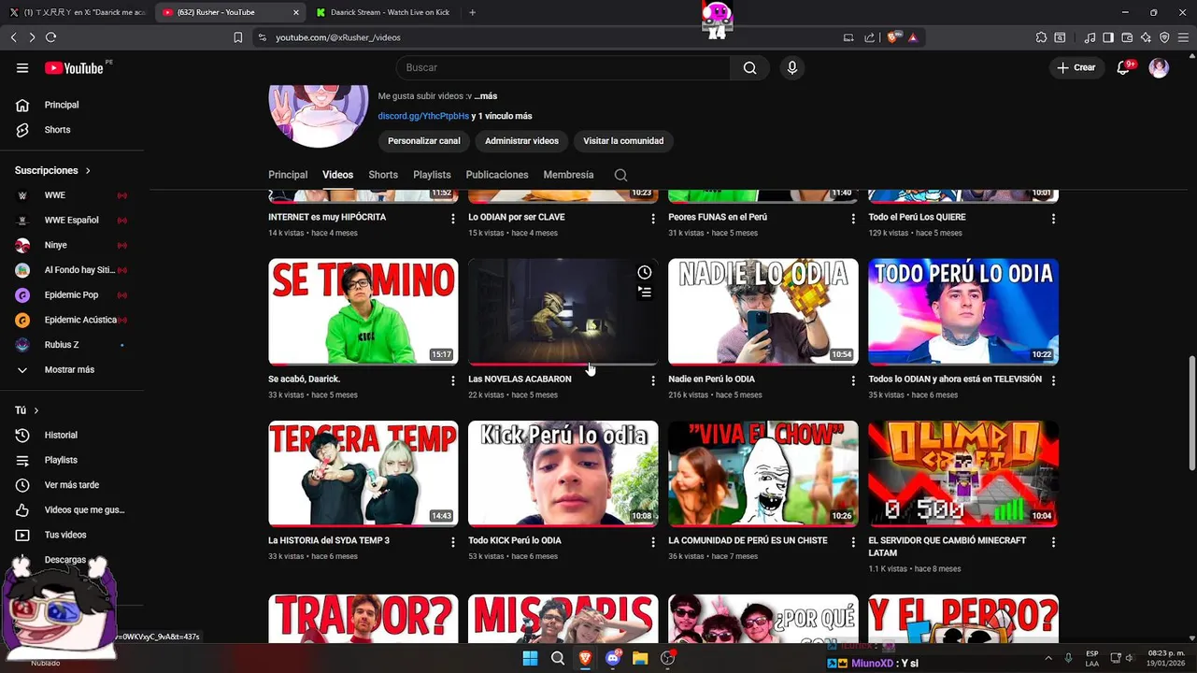
Task: Open the YouTube hamburger guide menu
Action: tap(22, 67)
